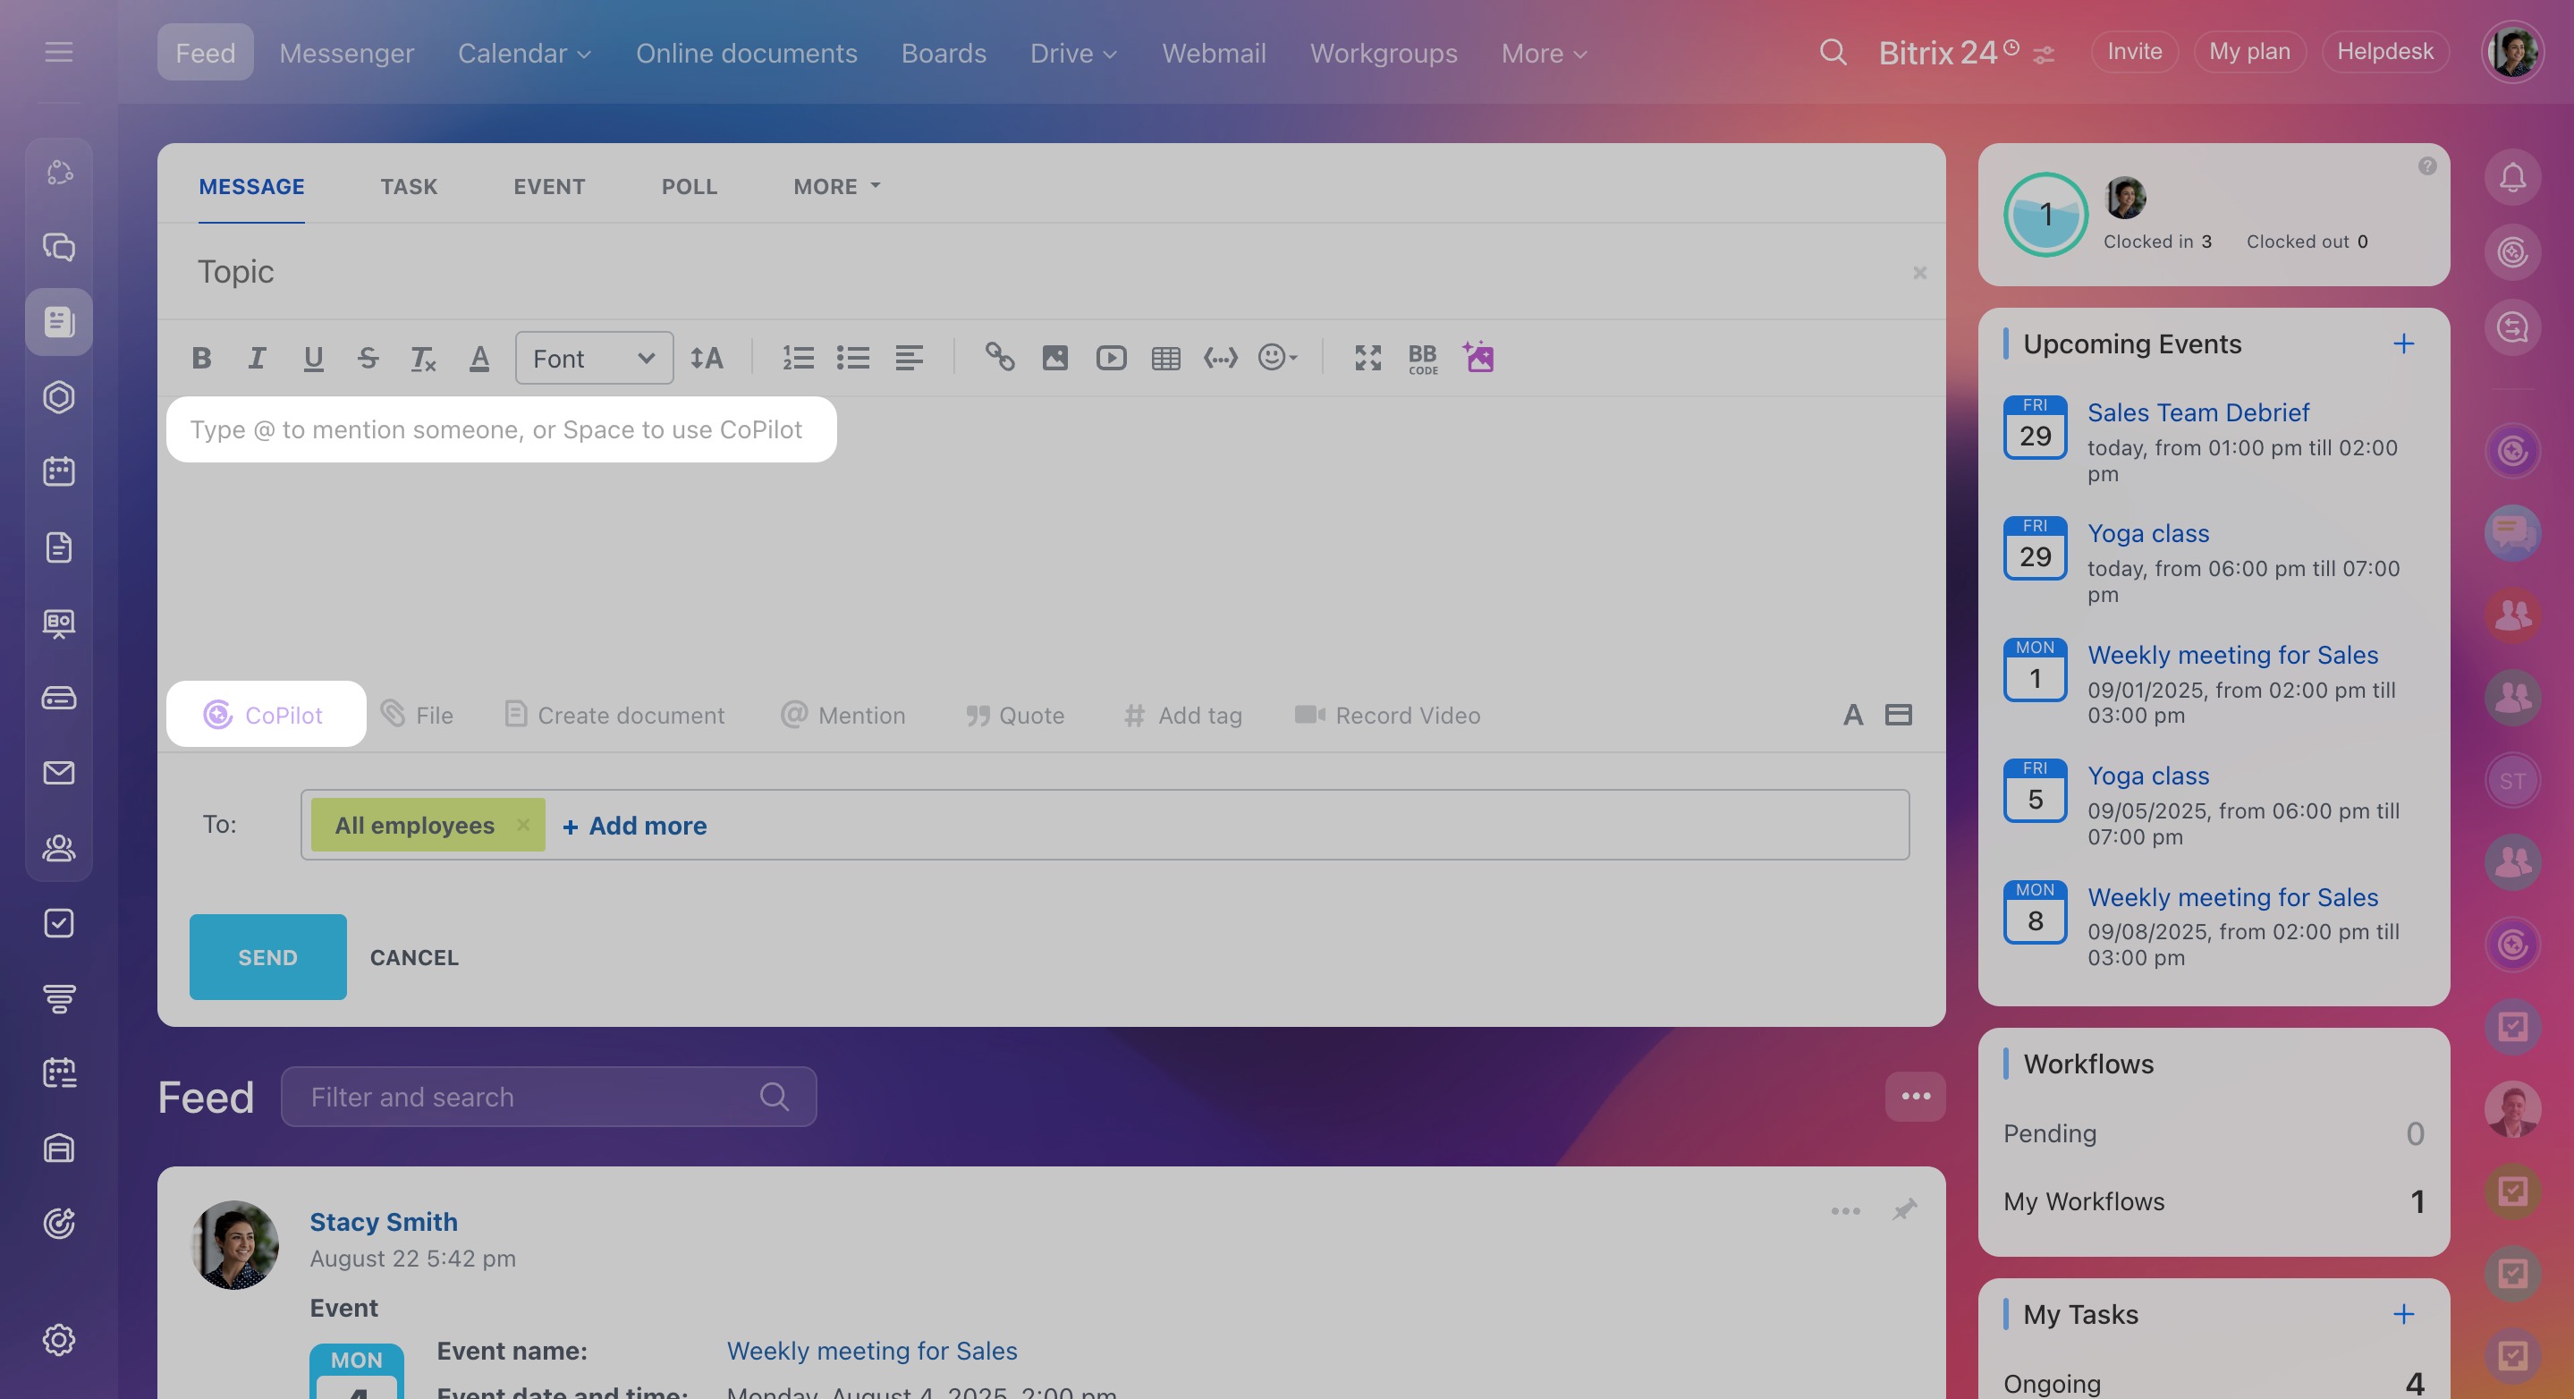The width and height of the screenshot is (2574, 1399).
Task: Toggle the text formatting panel A icon
Action: [x=1852, y=716]
